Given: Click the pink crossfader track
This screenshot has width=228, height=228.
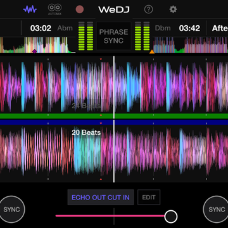Looking at the screenshot, I should pos(110,216).
